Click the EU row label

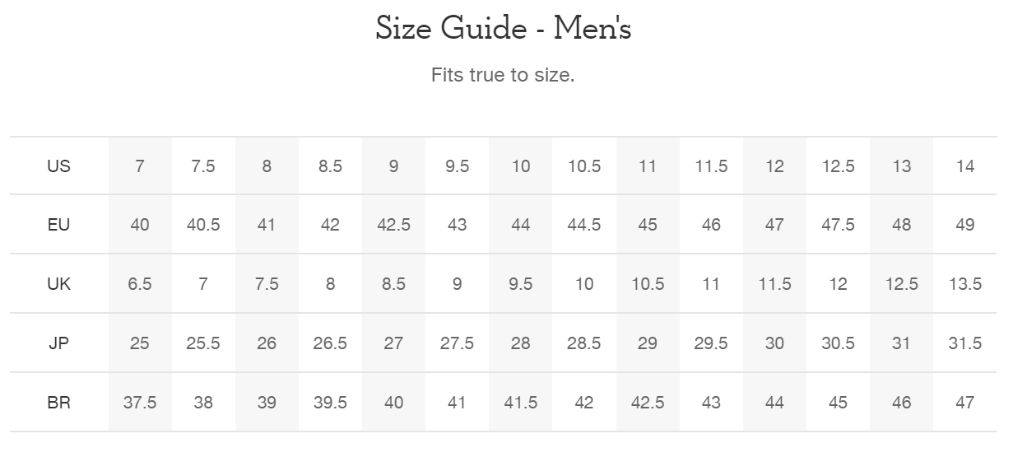click(58, 225)
